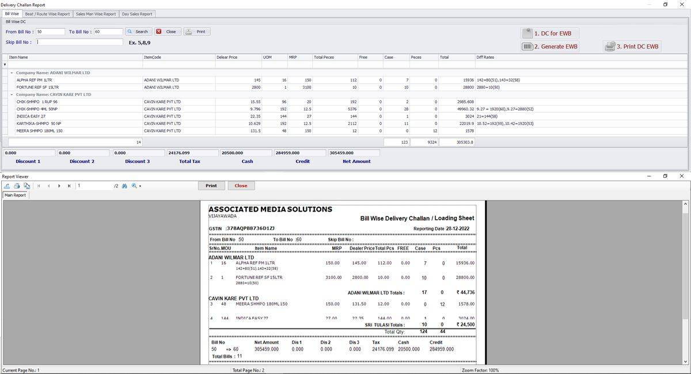691x374 pixels.
Task: Collapse the ADANI WILMAR LTD company group
Action: pos(12,73)
